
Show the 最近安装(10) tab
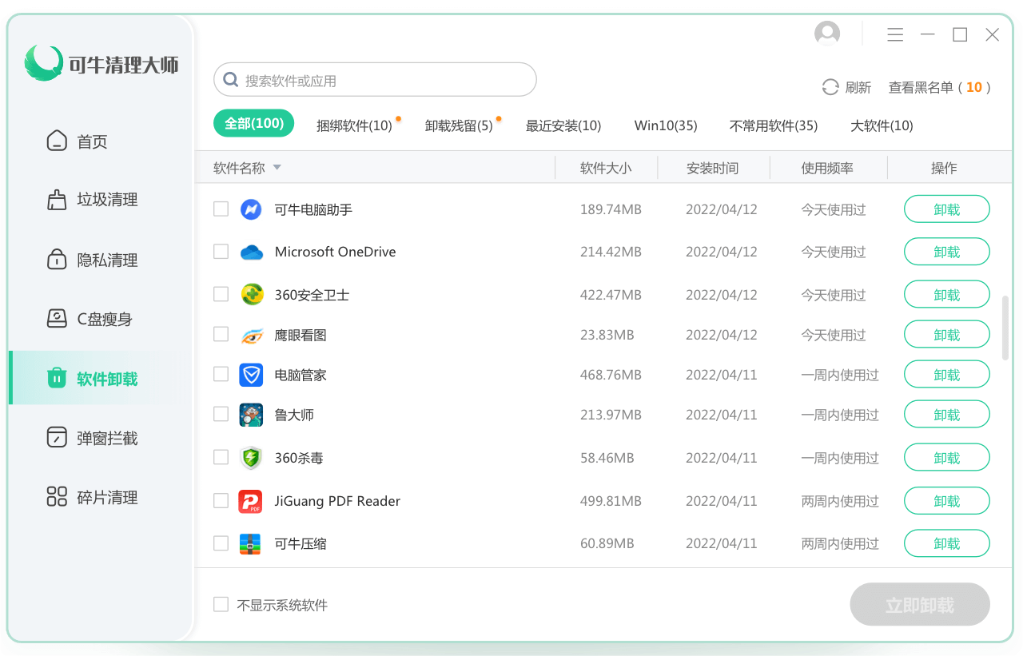(563, 125)
